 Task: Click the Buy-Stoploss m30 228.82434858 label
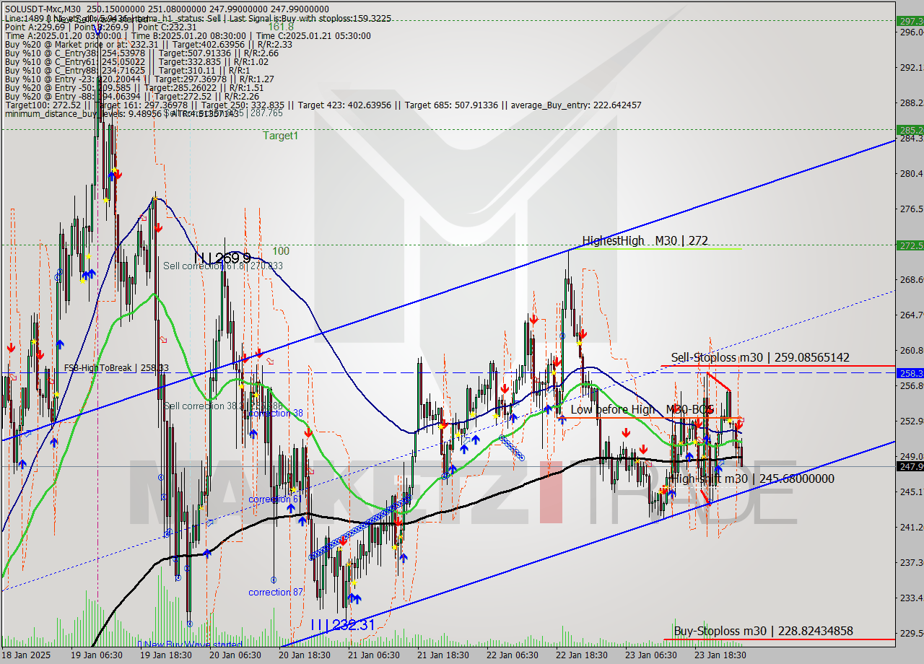(763, 631)
